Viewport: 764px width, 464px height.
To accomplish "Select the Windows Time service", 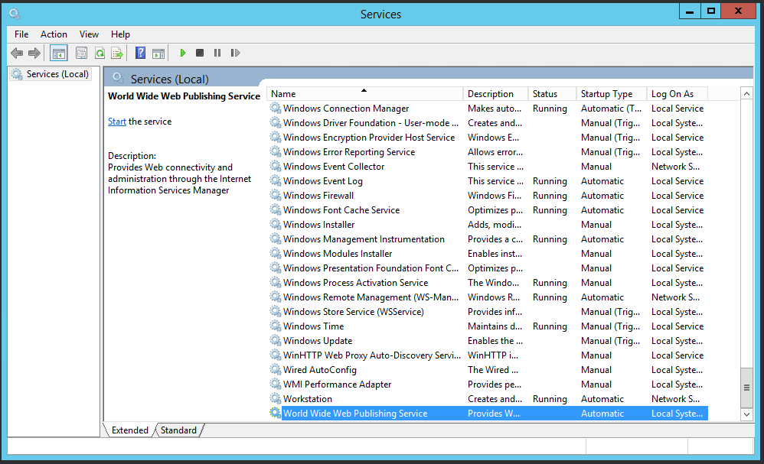I will pyautogui.click(x=488, y=326).
